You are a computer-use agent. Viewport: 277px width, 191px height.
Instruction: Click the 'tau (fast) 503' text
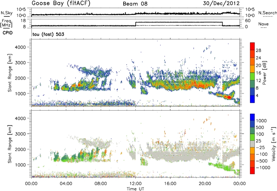click(x=48, y=34)
